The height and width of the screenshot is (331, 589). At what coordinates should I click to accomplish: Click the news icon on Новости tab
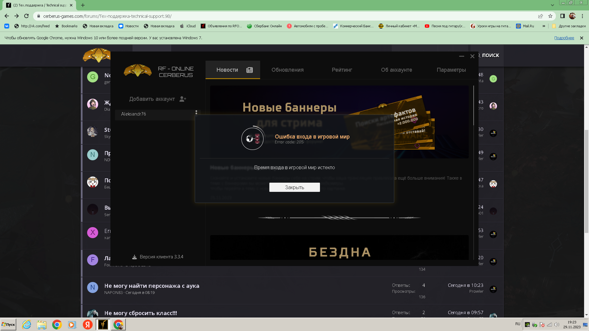(249, 70)
